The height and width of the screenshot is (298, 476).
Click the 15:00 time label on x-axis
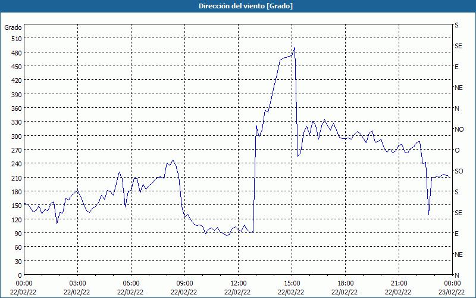[292, 284]
